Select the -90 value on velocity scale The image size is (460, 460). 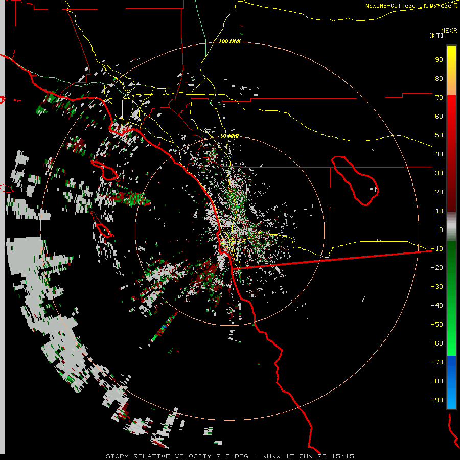(x=437, y=400)
